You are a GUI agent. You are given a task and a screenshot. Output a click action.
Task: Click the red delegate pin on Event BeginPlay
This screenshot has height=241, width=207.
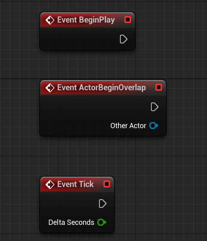click(128, 20)
